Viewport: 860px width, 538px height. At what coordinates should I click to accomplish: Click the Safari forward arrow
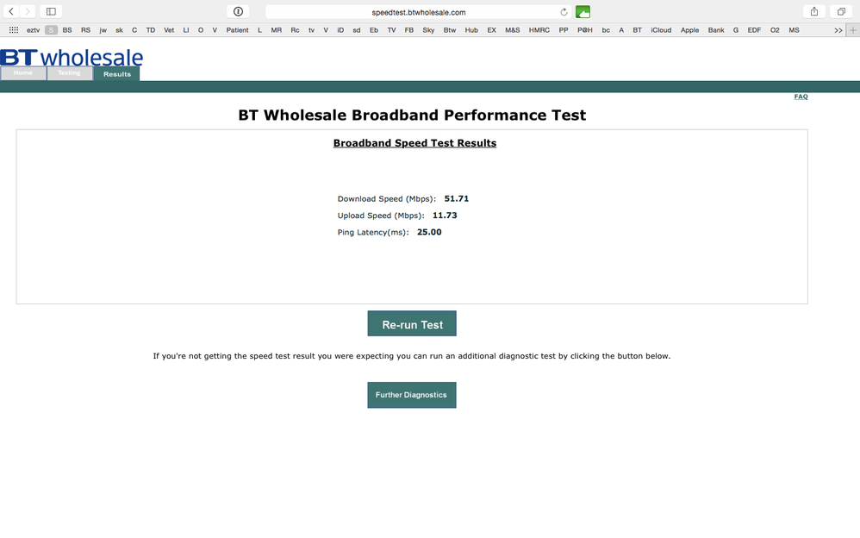[x=28, y=11]
